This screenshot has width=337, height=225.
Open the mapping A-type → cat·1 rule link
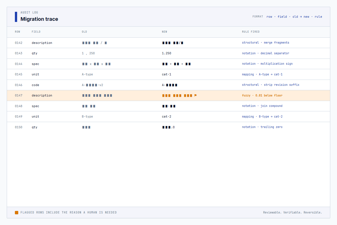click(262, 74)
